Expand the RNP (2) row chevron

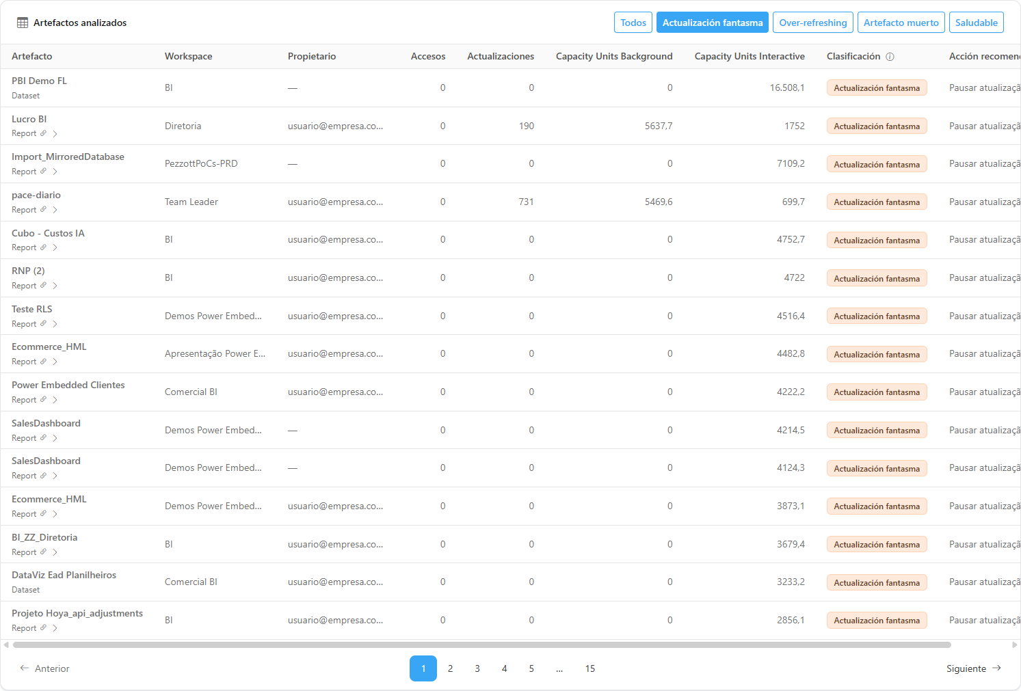tap(55, 286)
